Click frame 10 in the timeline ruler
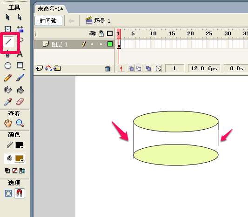The width and height of the screenshot is (248, 217). 153,33
